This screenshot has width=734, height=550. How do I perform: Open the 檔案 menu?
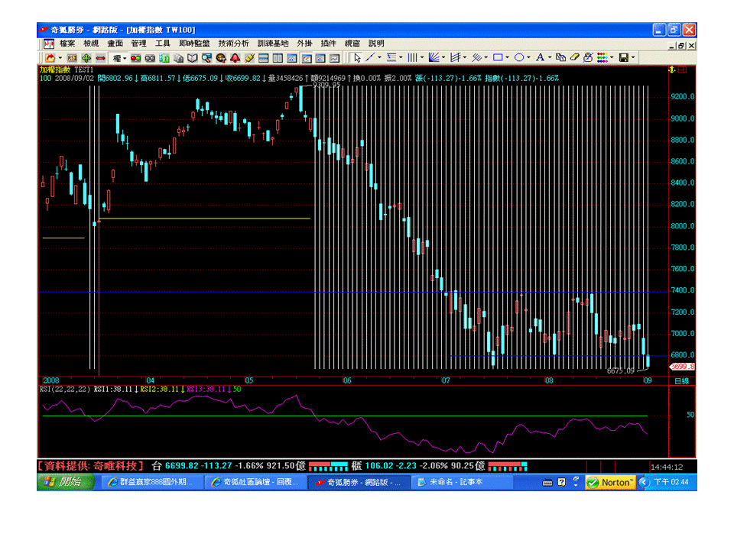click(67, 44)
